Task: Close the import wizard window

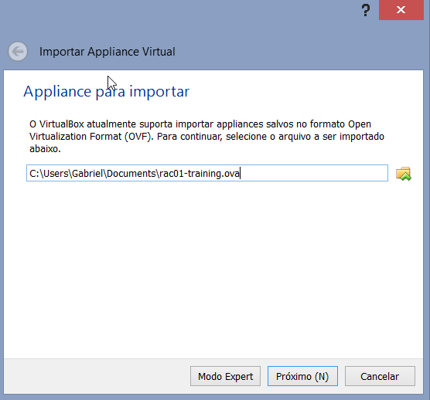Action: tap(401, 10)
